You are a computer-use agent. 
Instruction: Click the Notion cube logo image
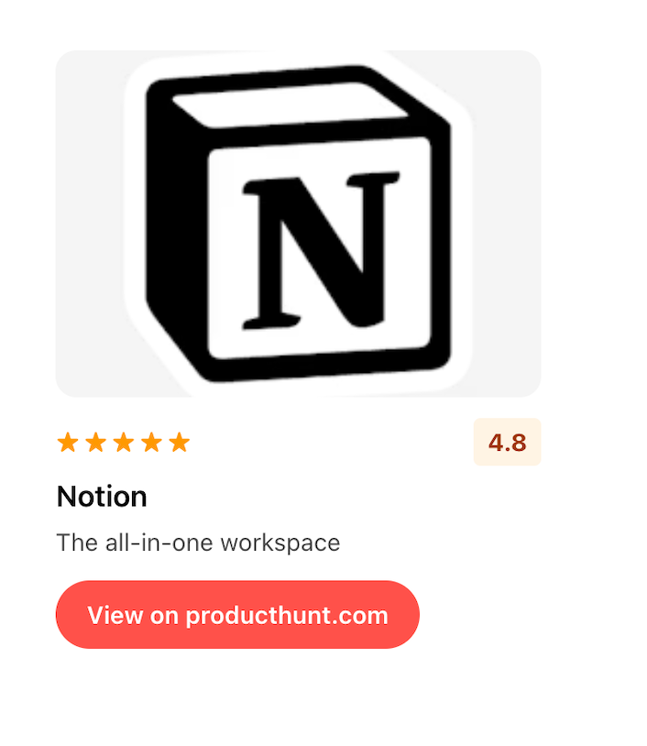click(x=298, y=224)
